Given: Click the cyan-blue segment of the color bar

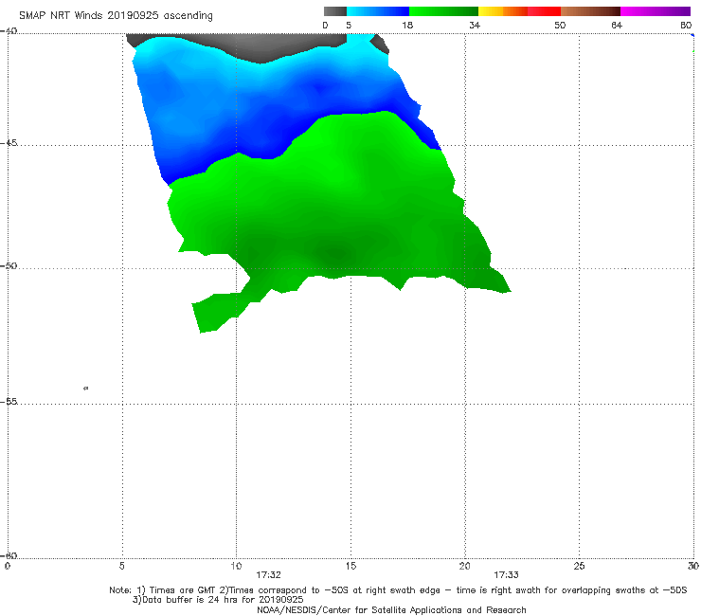Looking at the screenshot, I should click(x=378, y=11).
